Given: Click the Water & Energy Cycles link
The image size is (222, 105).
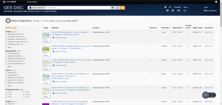Looking at the screenshot, I should pos(31,11).
